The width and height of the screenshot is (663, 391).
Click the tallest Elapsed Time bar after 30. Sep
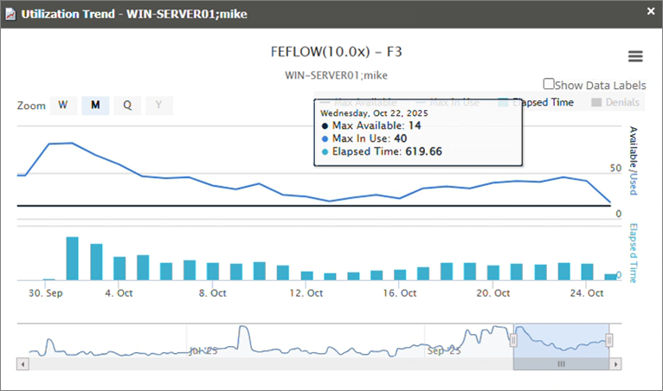pos(73,259)
